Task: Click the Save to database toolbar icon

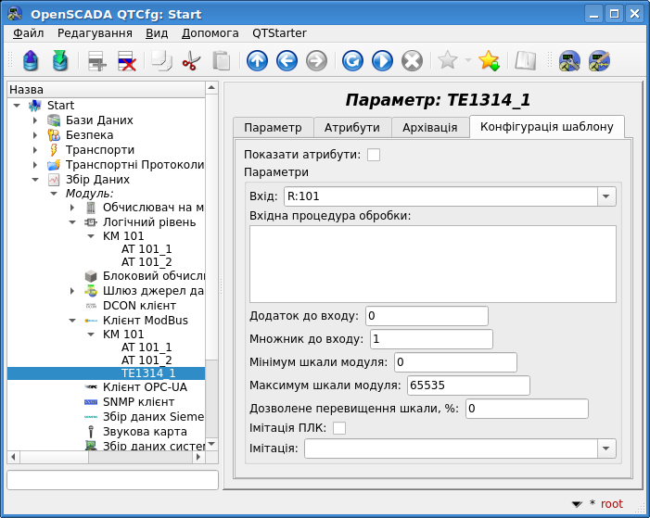Action: [x=60, y=61]
